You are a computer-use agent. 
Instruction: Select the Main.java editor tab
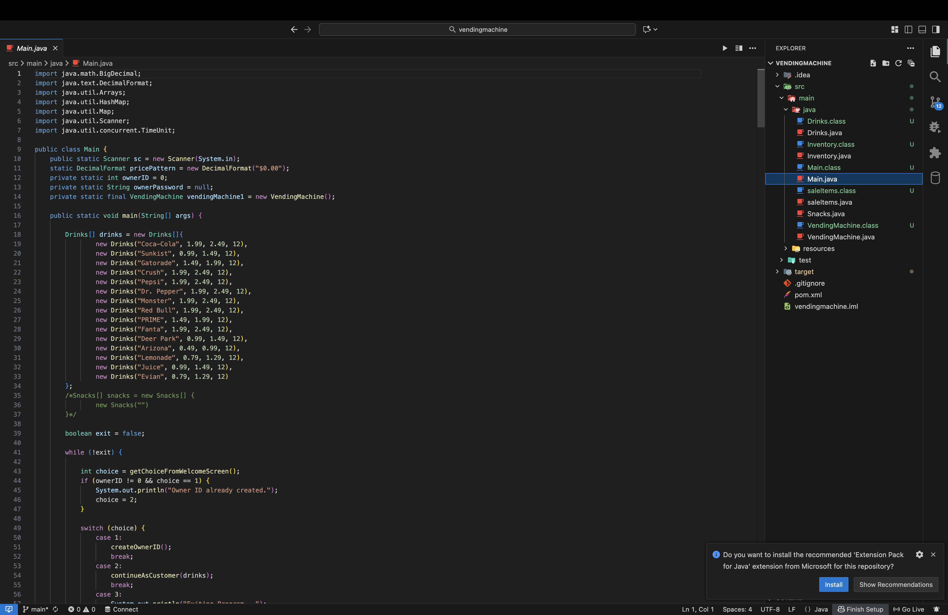pos(31,48)
